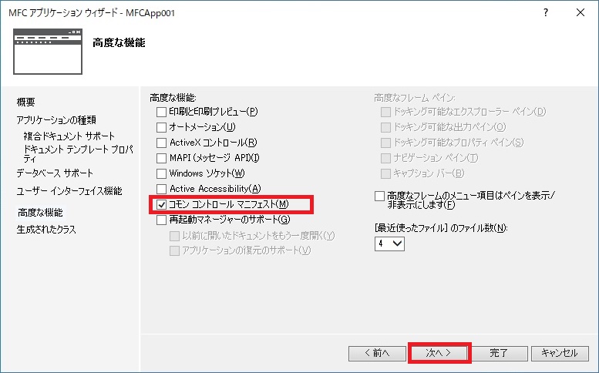
Task: Go to 概要 page
Action: point(26,102)
